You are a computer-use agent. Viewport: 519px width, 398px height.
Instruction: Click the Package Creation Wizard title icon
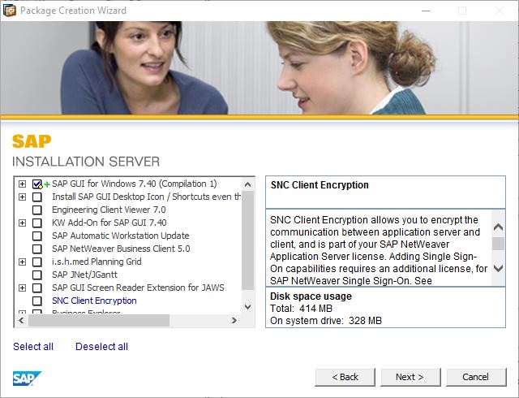pyautogui.click(x=9, y=11)
